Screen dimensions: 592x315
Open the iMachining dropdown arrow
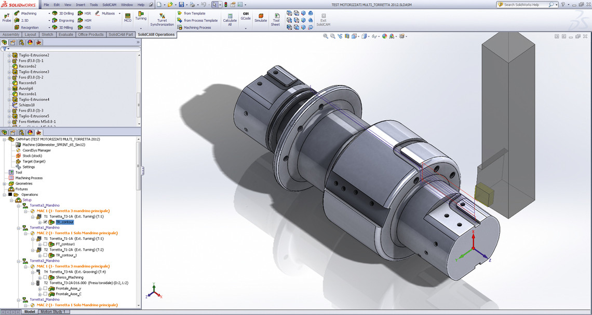pos(49,13)
